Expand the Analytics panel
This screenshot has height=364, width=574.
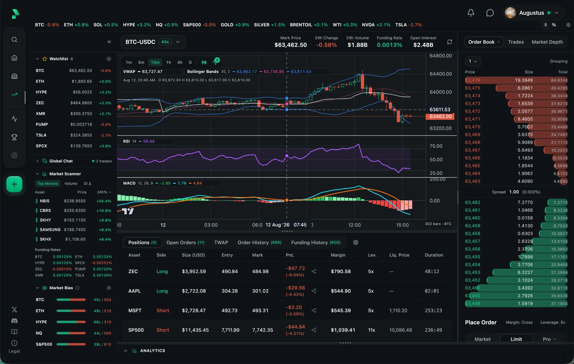[x=126, y=351]
